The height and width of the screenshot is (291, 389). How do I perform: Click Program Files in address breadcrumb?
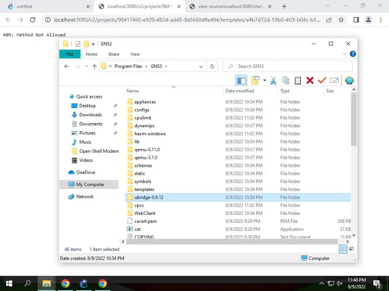pos(128,66)
